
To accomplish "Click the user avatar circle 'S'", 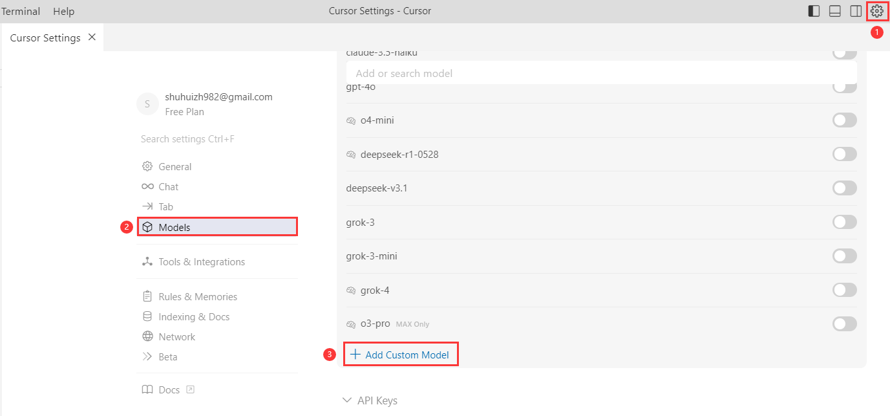I will 147,104.
